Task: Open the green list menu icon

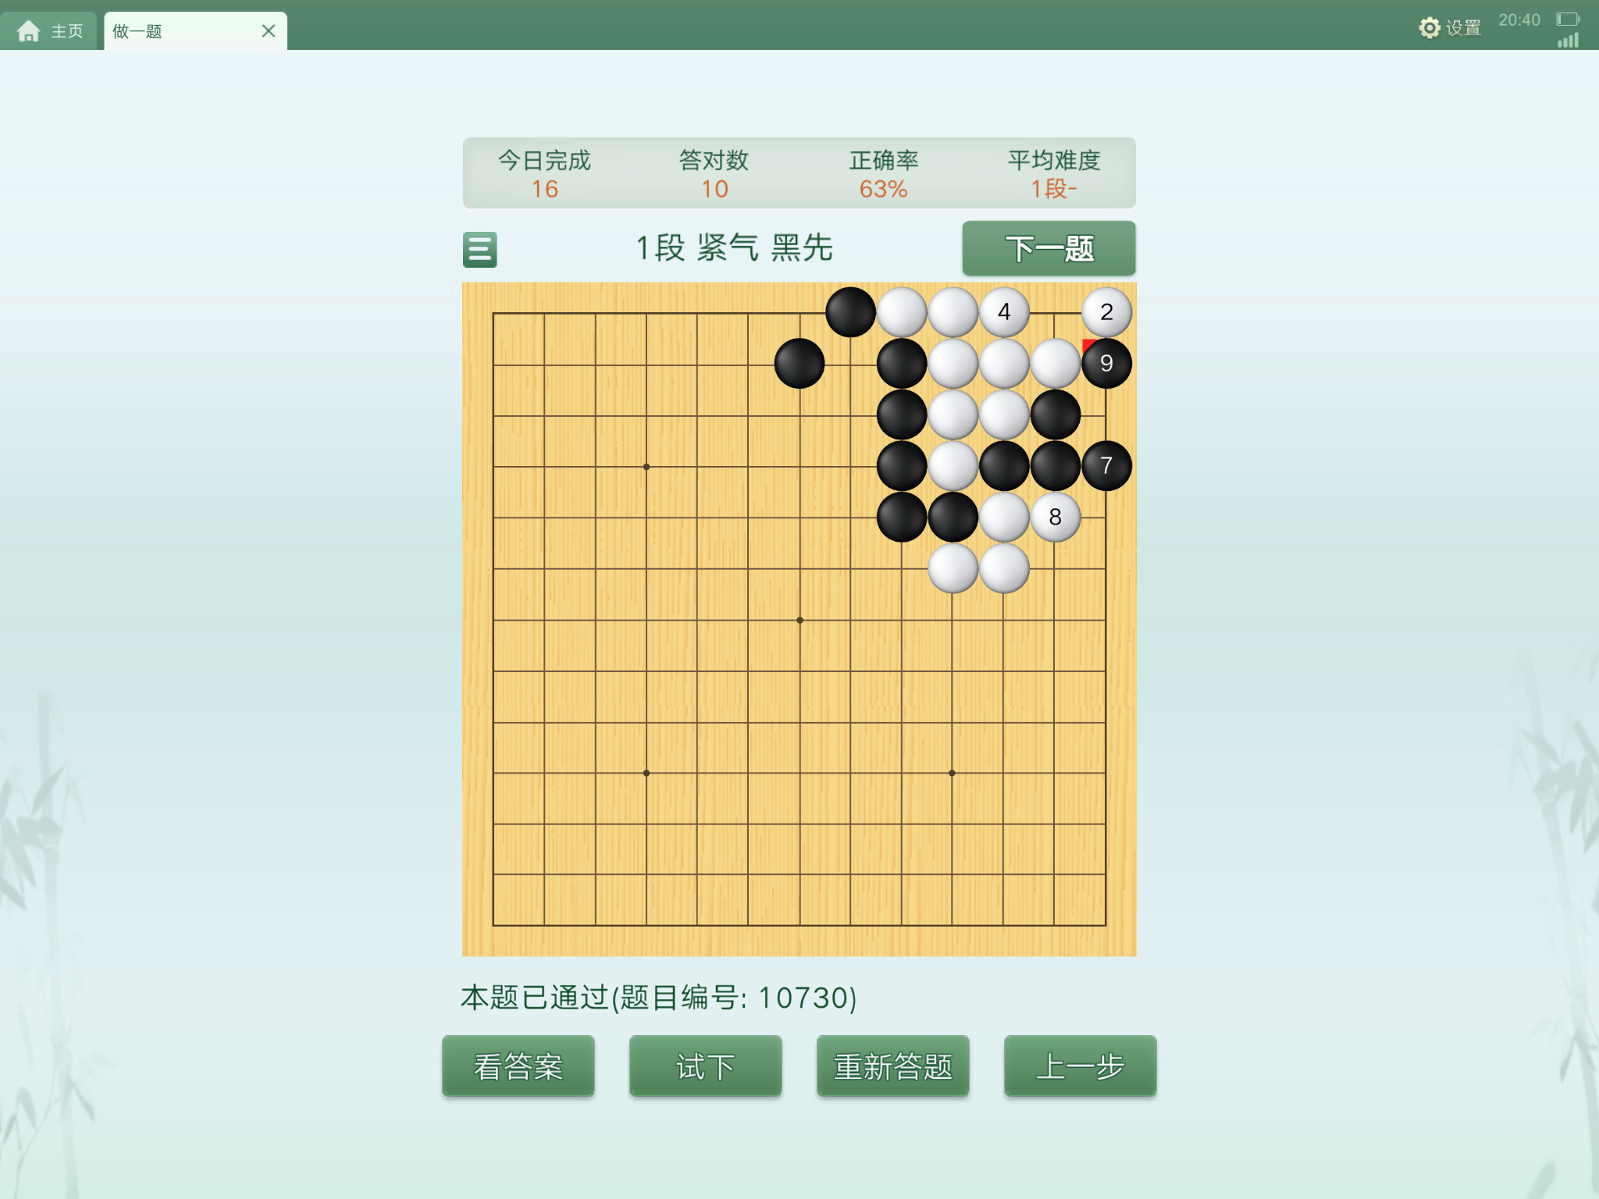Action: (x=479, y=250)
